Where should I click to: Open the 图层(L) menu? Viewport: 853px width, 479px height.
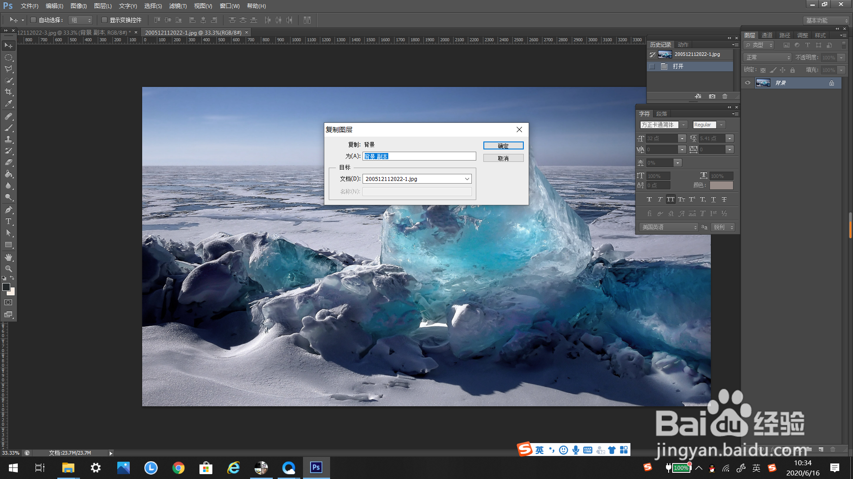(103, 6)
